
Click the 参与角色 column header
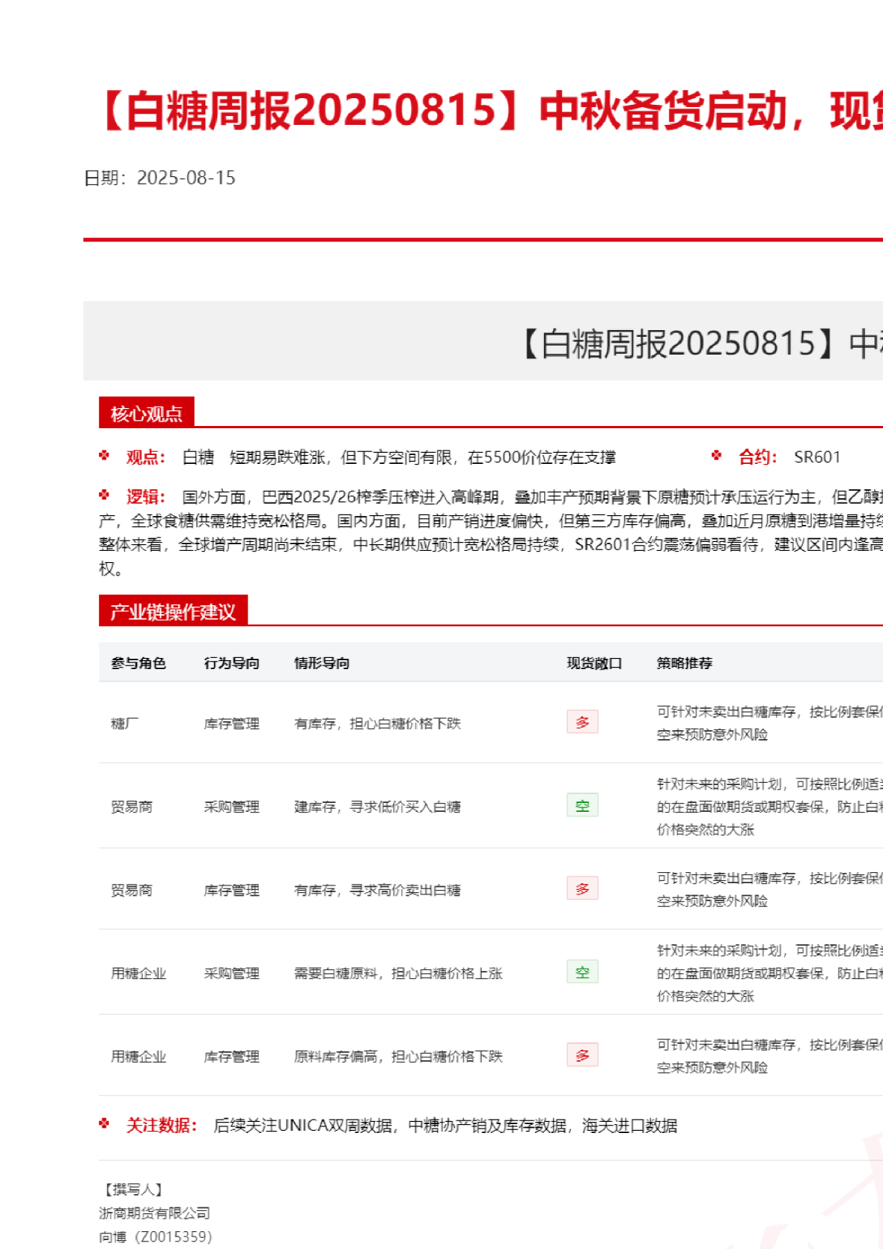coord(138,663)
